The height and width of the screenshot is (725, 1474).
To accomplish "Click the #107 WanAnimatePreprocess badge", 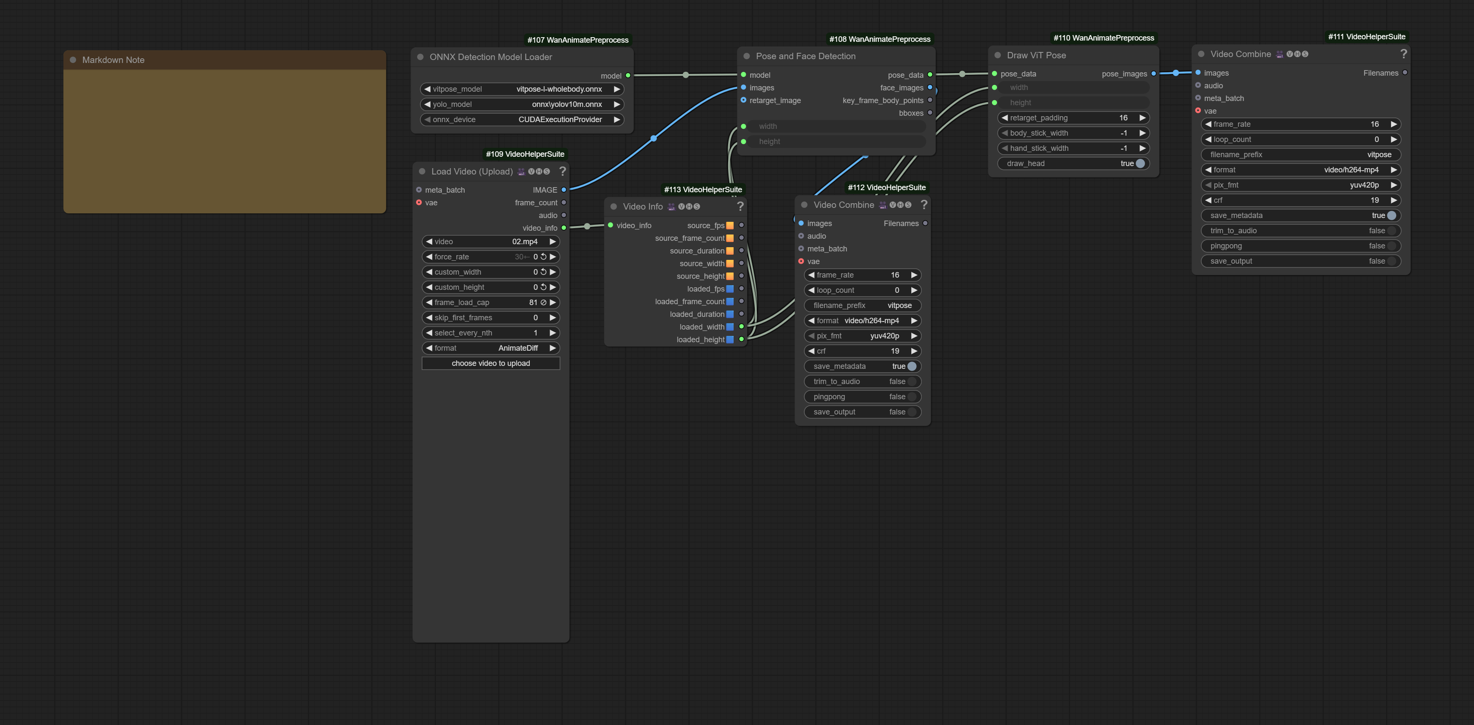I will coord(578,40).
